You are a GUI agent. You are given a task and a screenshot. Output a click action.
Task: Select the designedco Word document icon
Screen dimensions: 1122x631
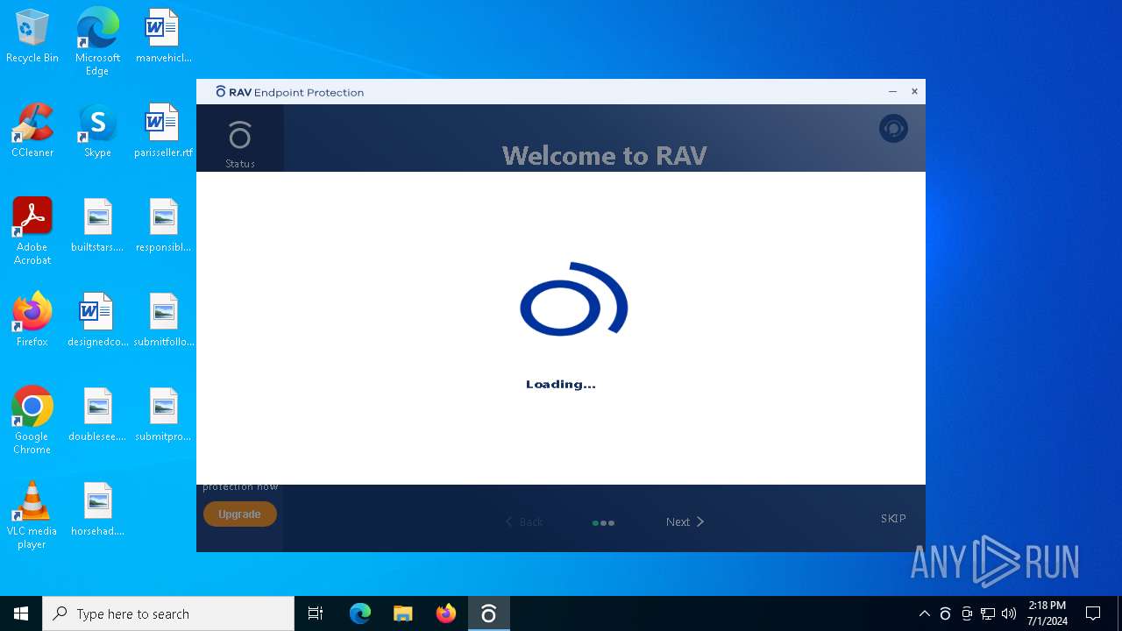click(x=97, y=320)
